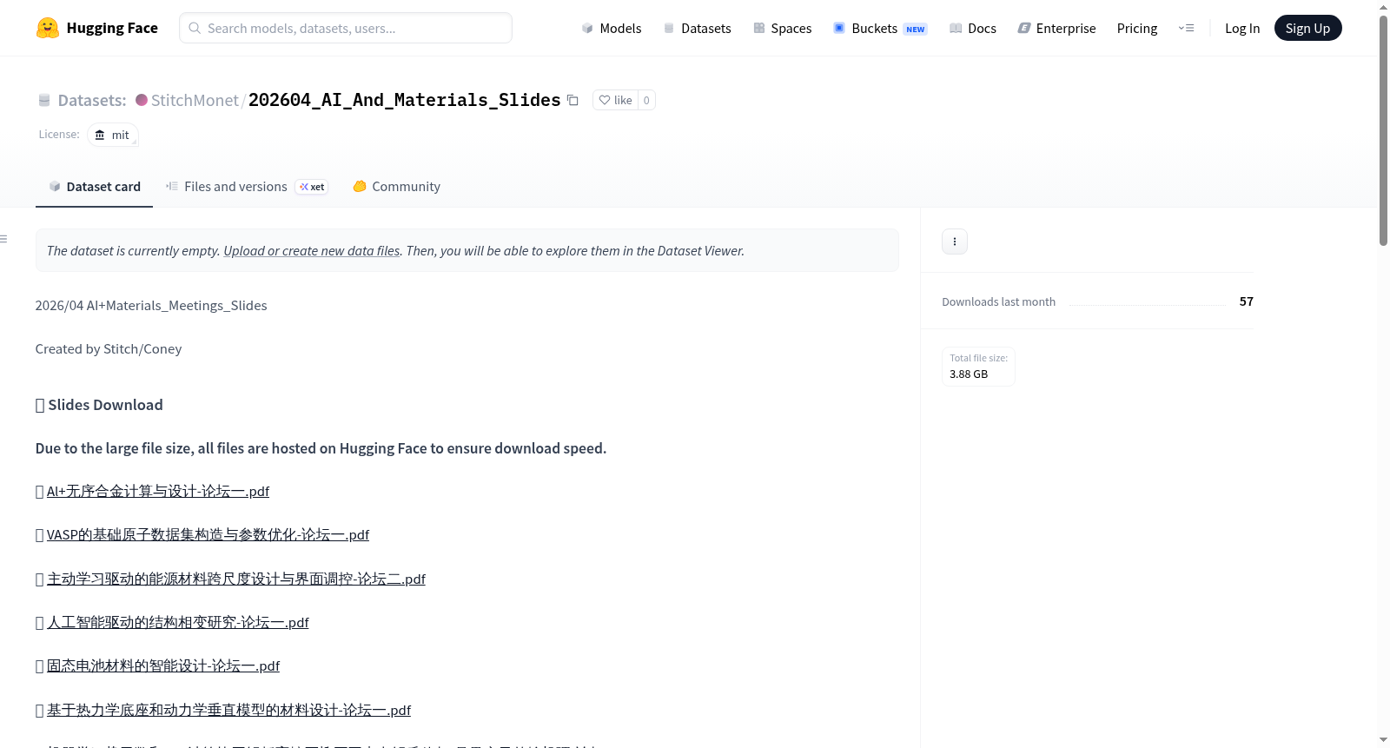Click the Total file size 3.88 GB box
The width and height of the screenshot is (1390, 748).
[x=978, y=366]
